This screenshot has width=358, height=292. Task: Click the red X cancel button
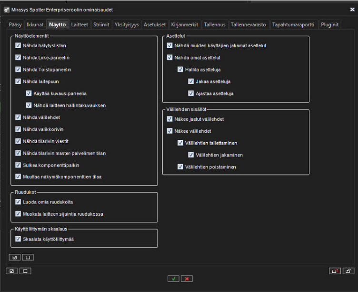187,279
